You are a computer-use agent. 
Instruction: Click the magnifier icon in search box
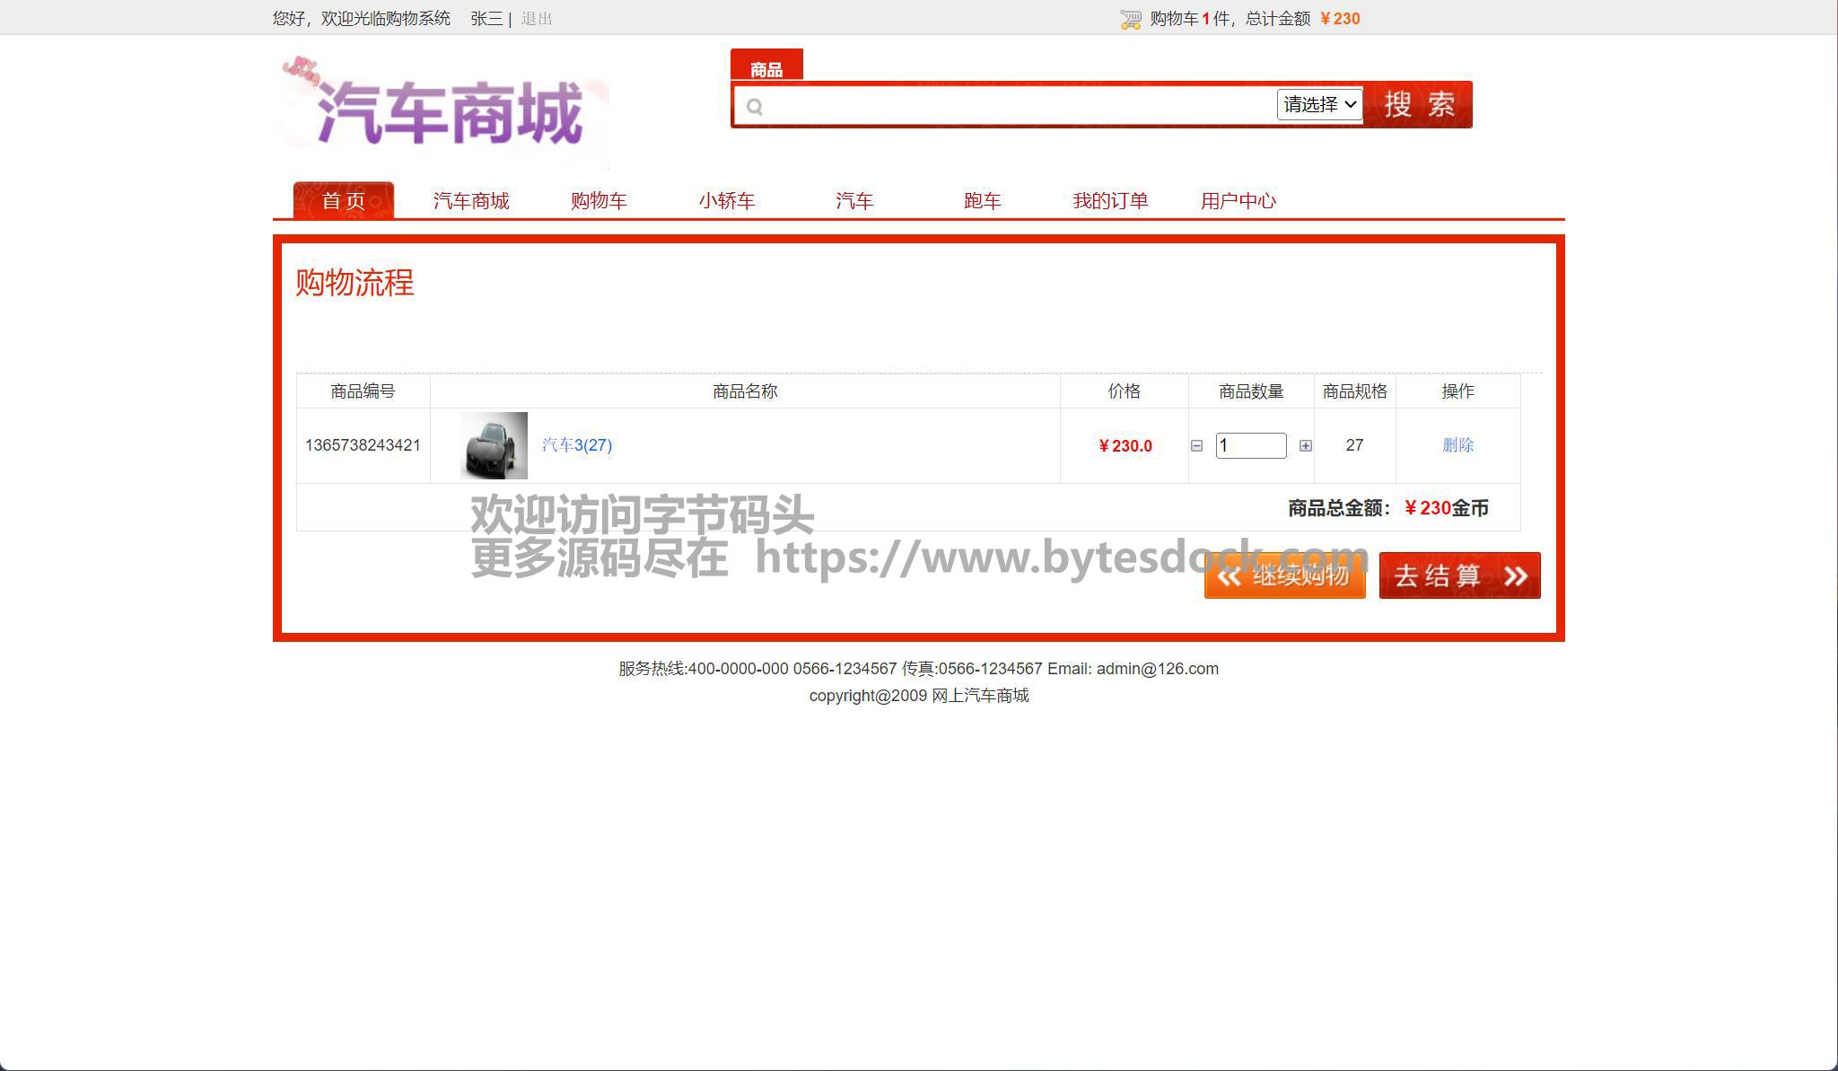tap(755, 107)
